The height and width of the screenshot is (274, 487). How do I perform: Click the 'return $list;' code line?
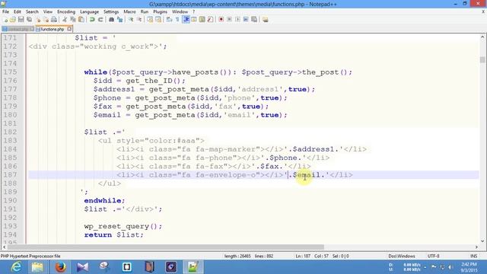pyautogui.click(x=113, y=235)
